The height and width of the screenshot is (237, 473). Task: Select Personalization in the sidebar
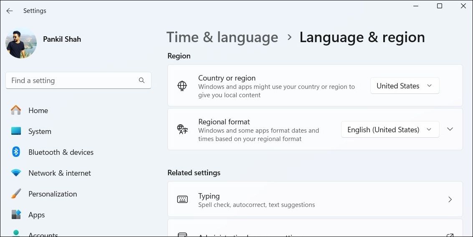pyautogui.click(x=53, y=194)
